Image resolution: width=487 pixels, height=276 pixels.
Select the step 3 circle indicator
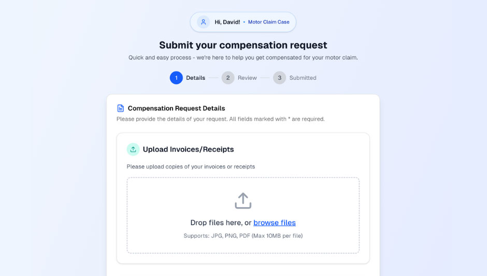tap(279, 78)
